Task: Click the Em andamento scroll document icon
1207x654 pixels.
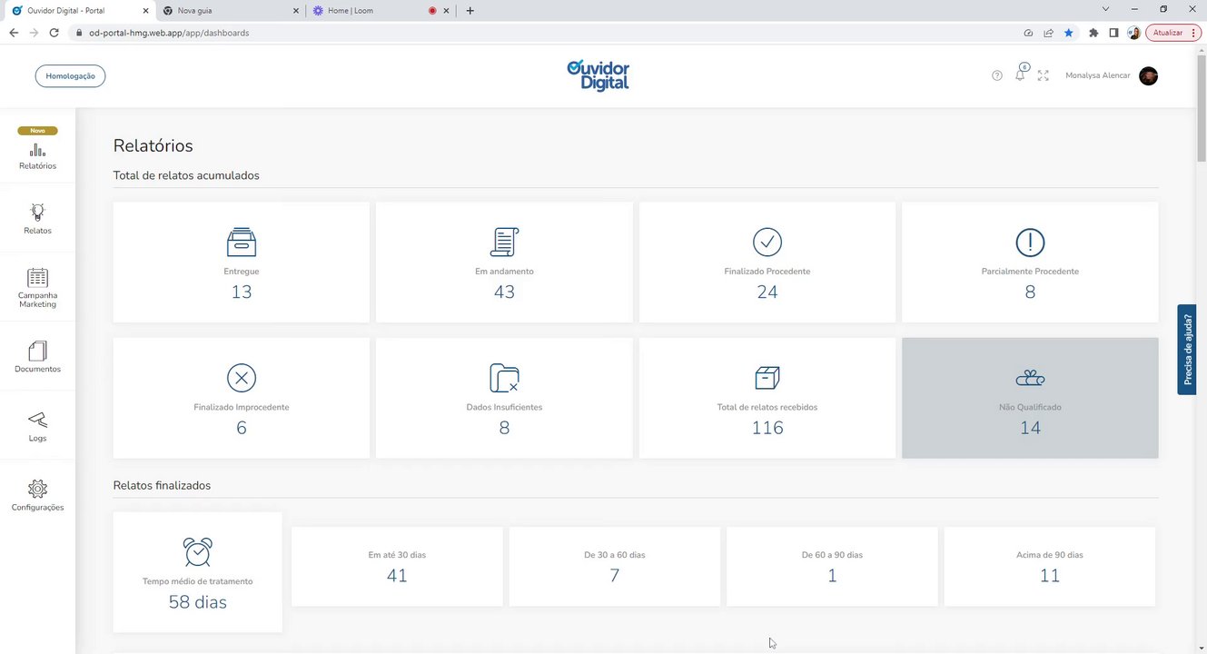Action: pos(504,242)
